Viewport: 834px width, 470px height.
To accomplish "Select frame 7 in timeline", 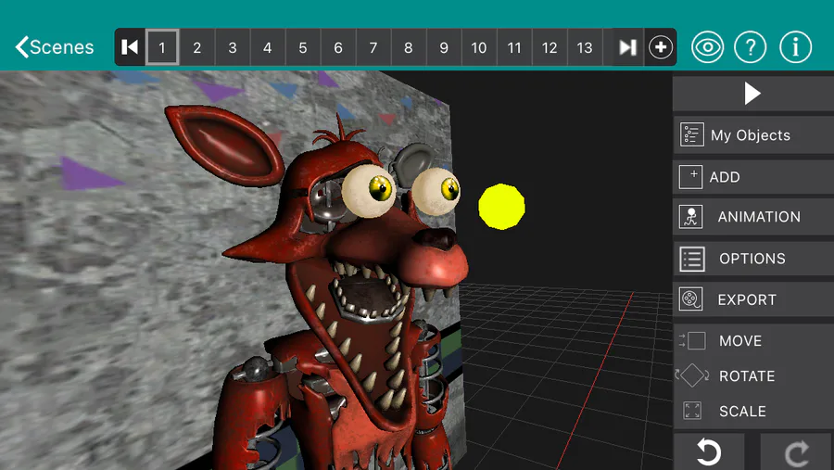I will coord(373,47).
